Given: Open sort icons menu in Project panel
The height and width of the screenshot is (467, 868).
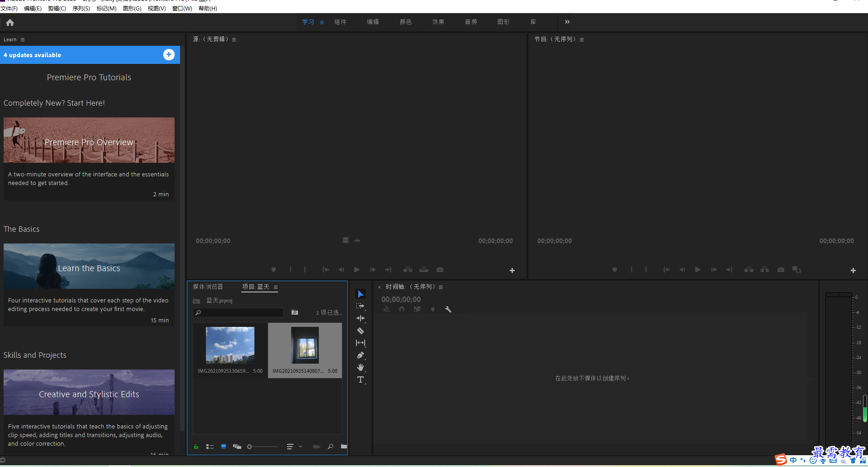Looking at the screenshot, I should click(x=290, y=447).
